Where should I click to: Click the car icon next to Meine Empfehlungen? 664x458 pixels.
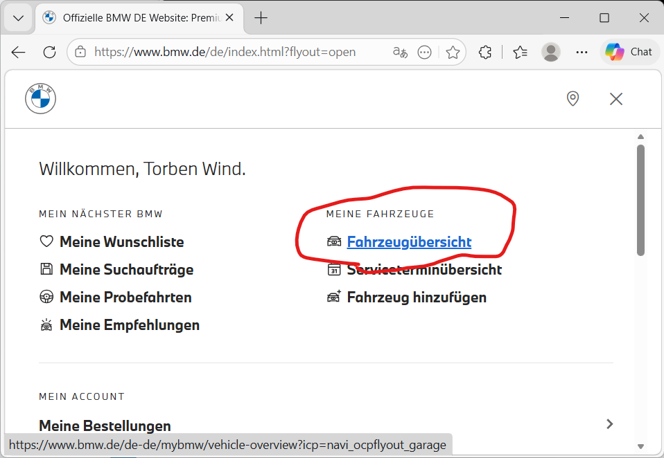46,324
